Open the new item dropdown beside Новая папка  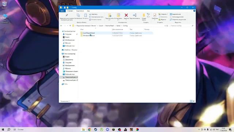pos(148,14)
